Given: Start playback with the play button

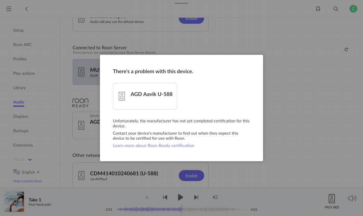Looking at the screenshot, I should [181, 197].
